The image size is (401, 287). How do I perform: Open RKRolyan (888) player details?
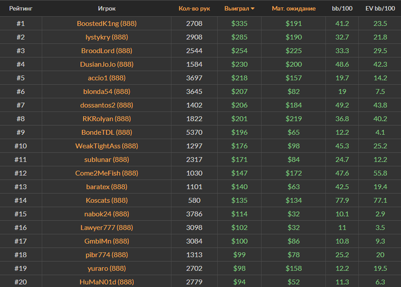coord(107,119)
